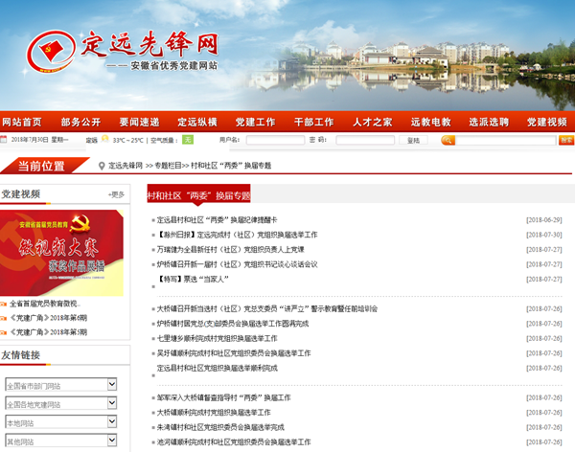
Task: Click the 定远先锋网 flag logo icon
Action: [x=51, y=52]
